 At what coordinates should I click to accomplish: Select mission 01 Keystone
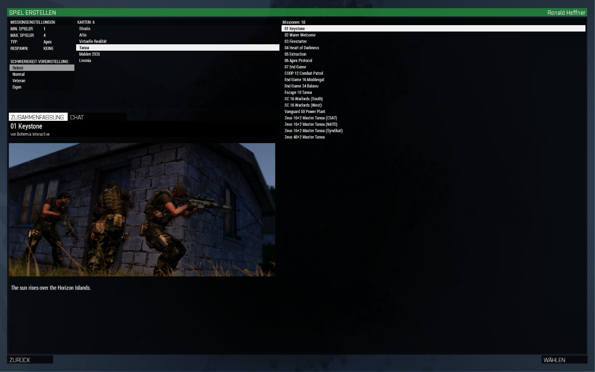coord(433,29)
